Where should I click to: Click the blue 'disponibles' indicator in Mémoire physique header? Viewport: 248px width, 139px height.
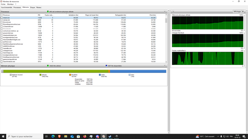106,66
